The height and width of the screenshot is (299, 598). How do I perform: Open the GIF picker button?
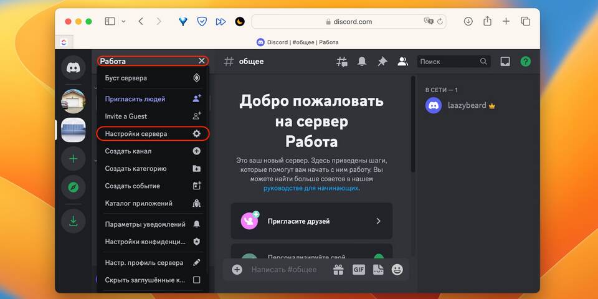pyautogui.click(x=359, y=270)
